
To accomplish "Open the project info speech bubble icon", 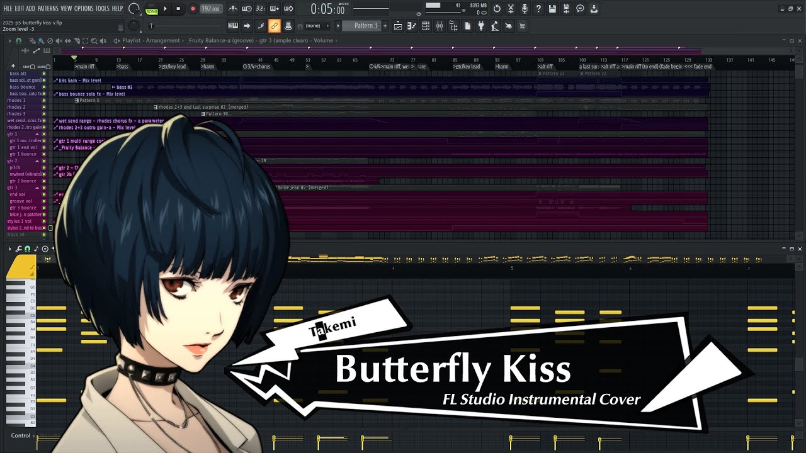I will (580, 9).
